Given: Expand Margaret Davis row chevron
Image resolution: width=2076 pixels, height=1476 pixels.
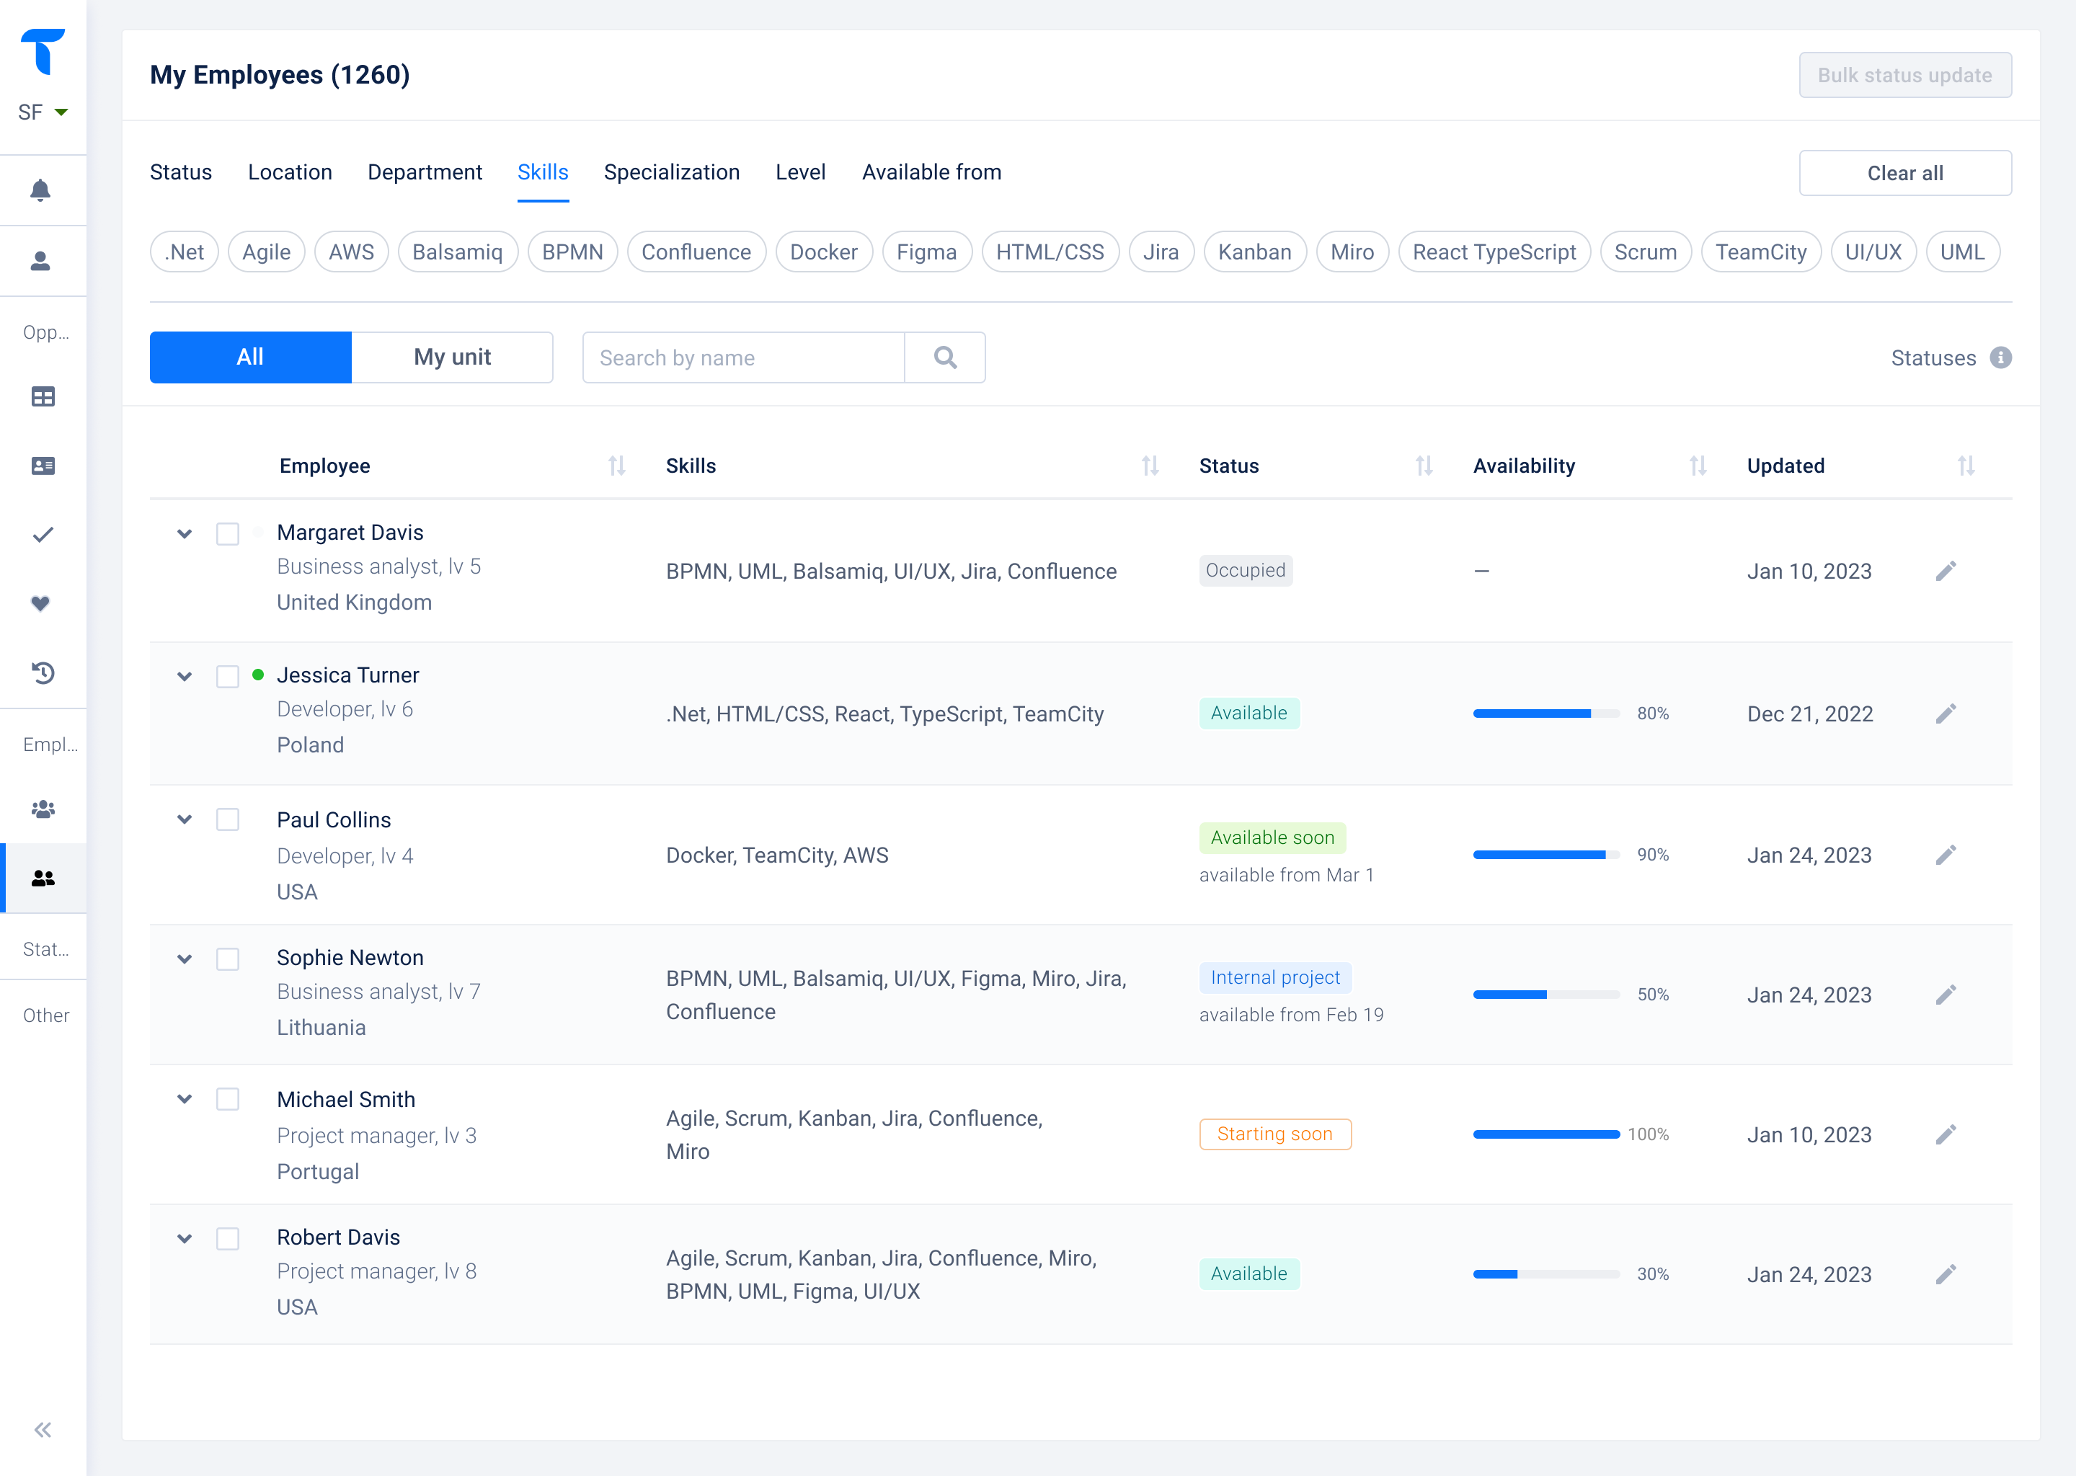Looking at the screenshot, I should pyautogui.click(x=185, y=533).
